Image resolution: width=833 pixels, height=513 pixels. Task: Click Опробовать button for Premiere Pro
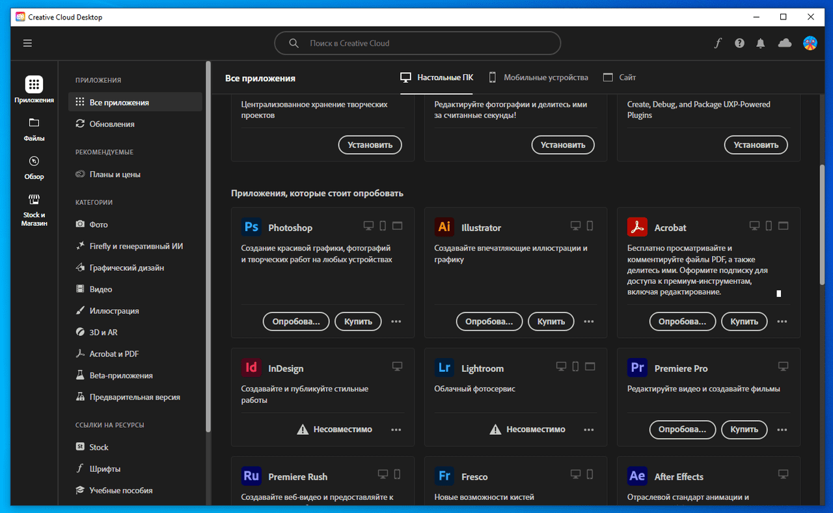[x=683, y=430]
